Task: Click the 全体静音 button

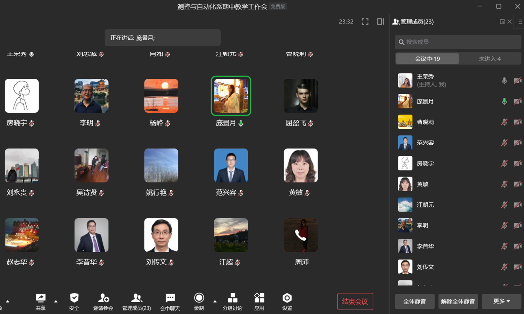Action: [414, 301]
